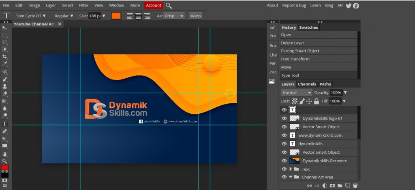Click the Warp button
Screen dimensions: 415x190
(x=196, y=16)
